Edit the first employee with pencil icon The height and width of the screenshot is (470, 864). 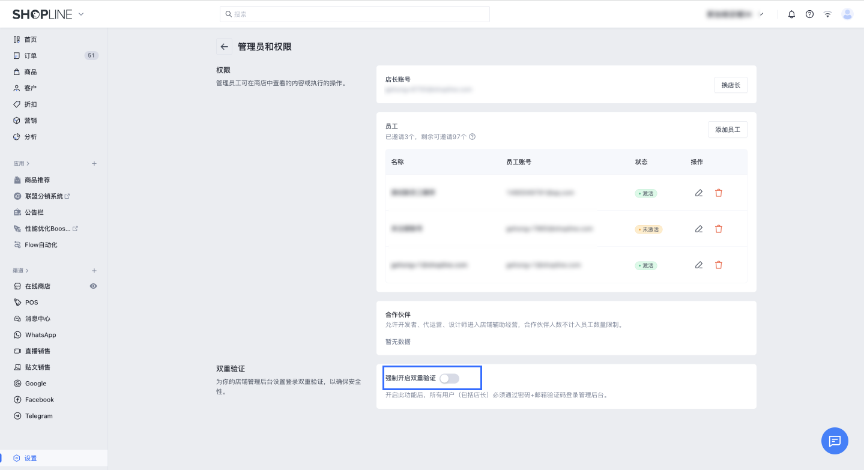tap(698, 193)
